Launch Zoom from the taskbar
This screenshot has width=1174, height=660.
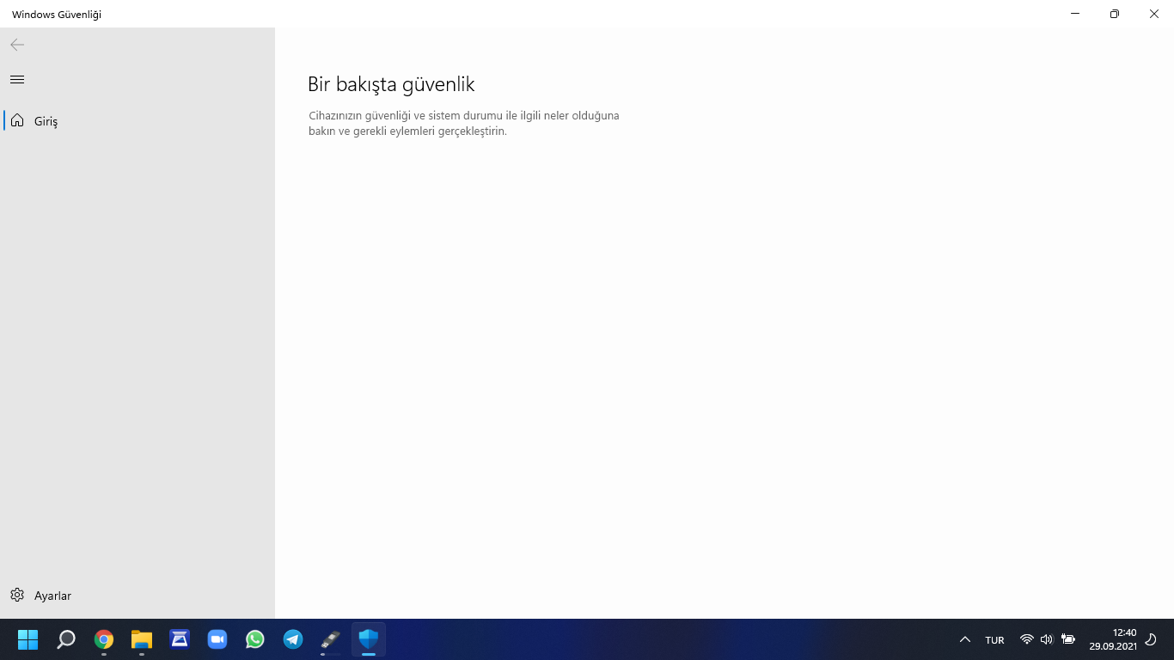(217, 639)
